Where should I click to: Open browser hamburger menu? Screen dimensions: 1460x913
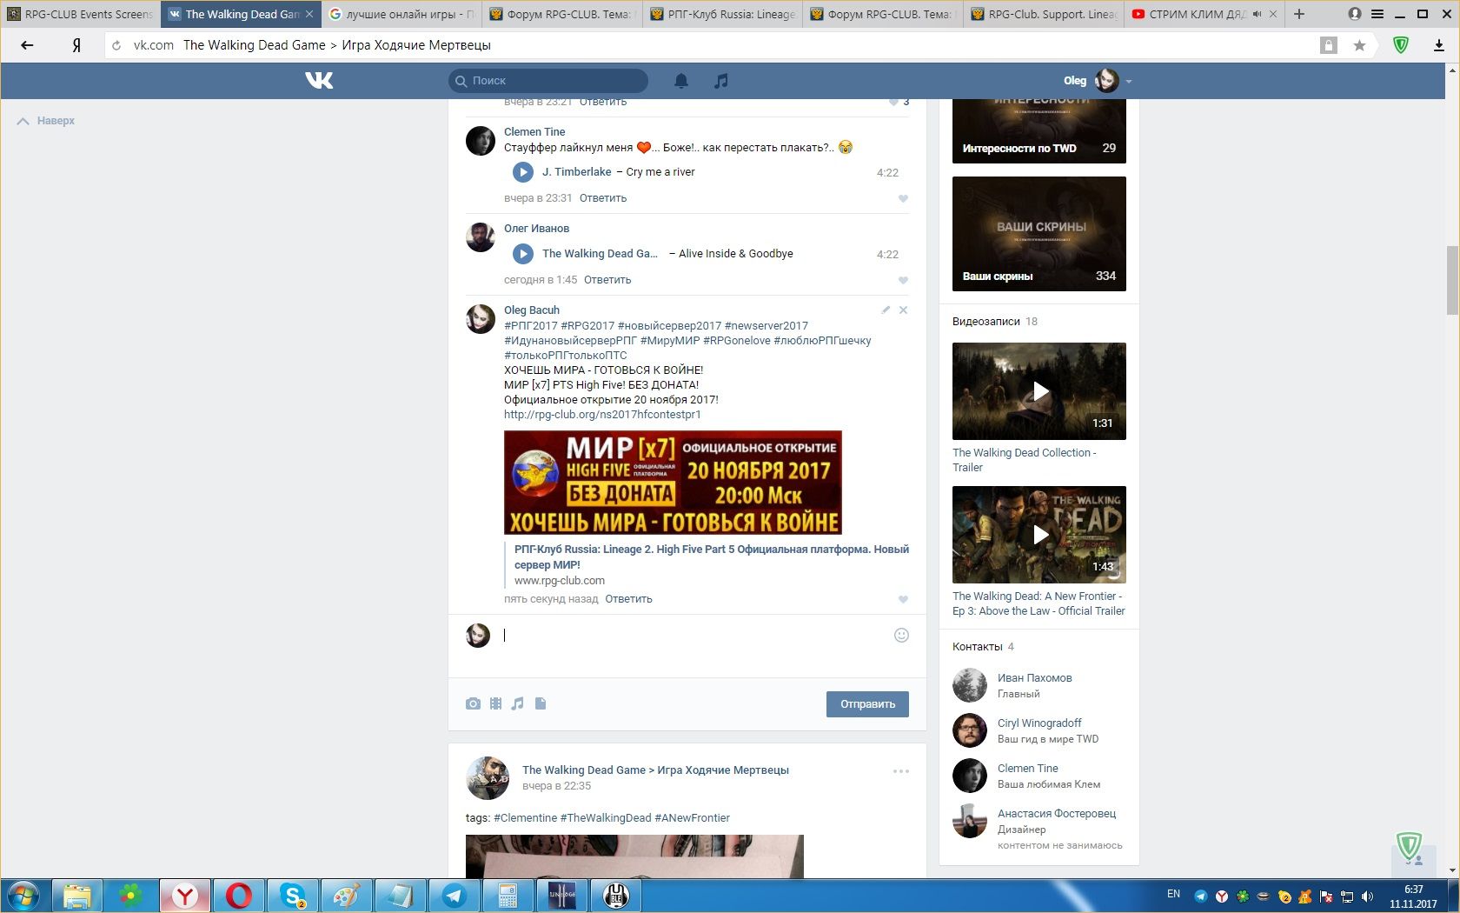(1377, 14)
